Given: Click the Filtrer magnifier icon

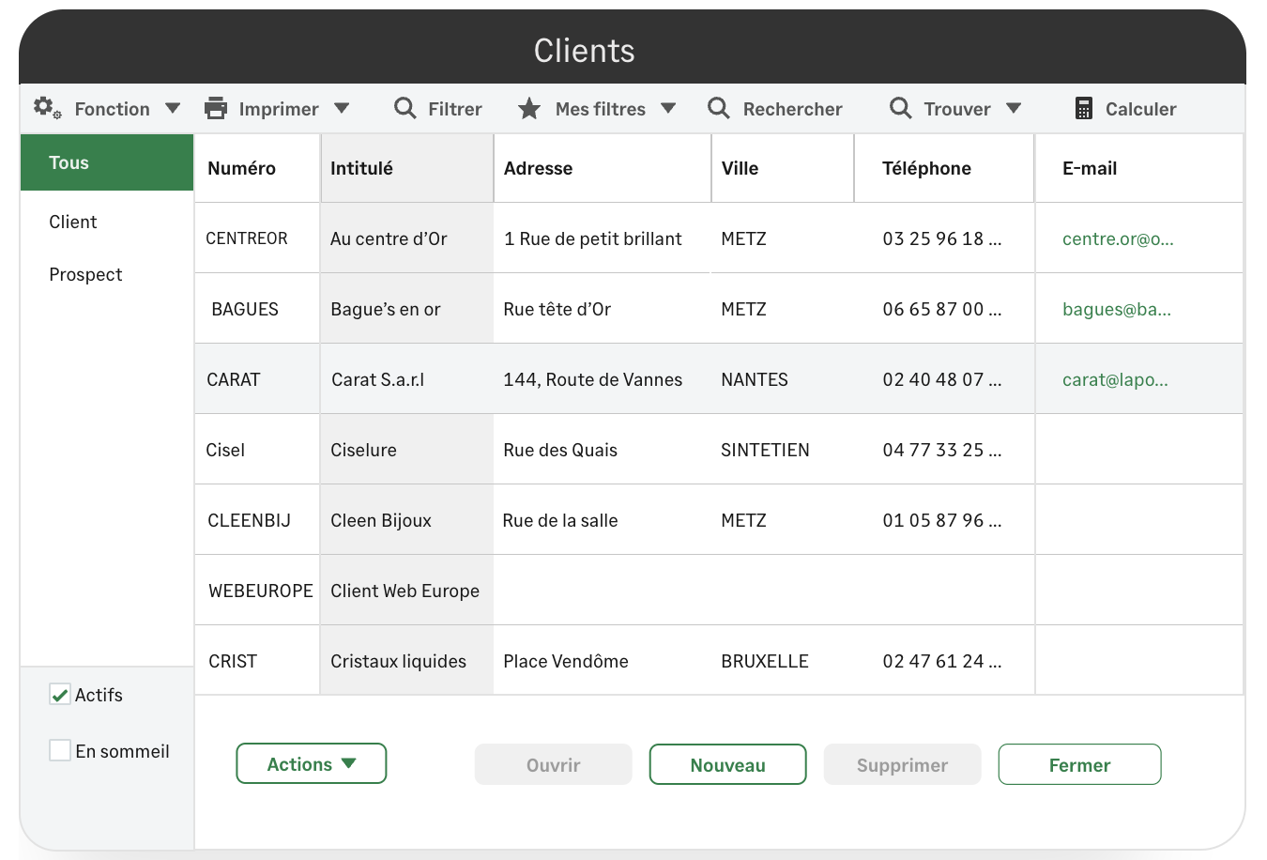Looking at the screenshot, I should coord(405,108).
